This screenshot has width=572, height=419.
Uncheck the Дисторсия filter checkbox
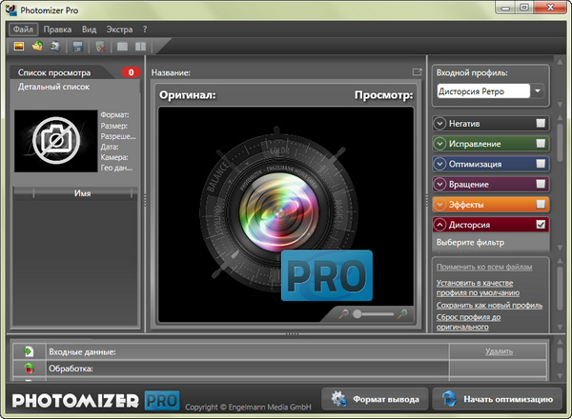pyautogui.click(x=541, y=225)
